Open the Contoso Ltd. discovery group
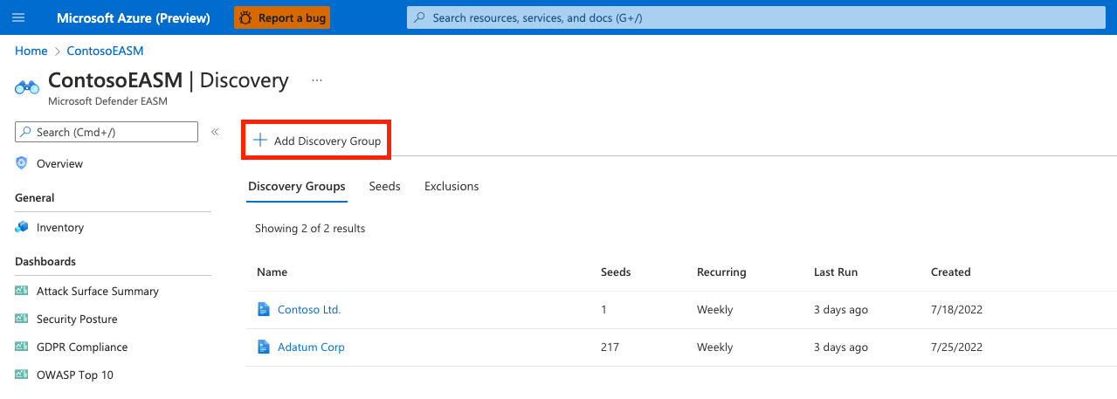This screenshot has width=1117, height=399. pos(309,309)
